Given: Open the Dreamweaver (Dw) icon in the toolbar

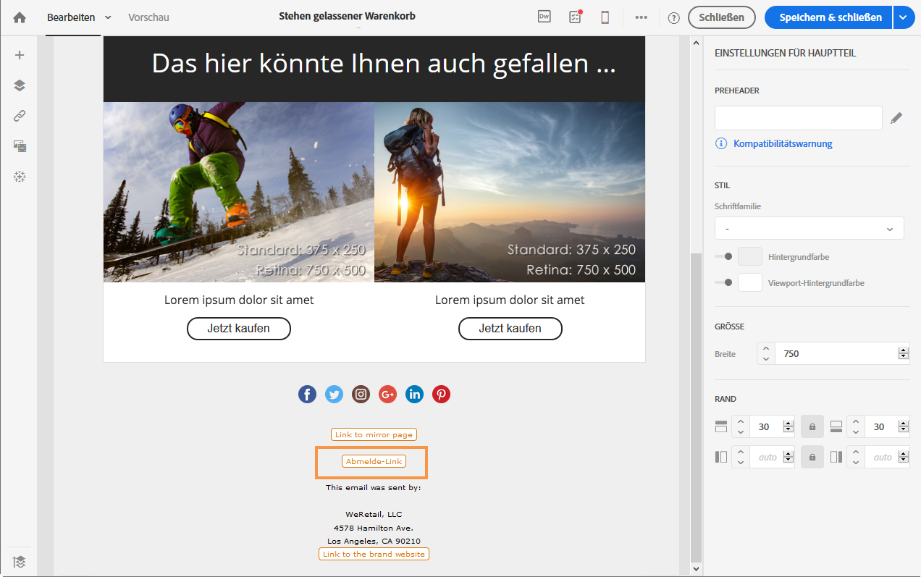Looking at the screenshot, I should (544, 17).
